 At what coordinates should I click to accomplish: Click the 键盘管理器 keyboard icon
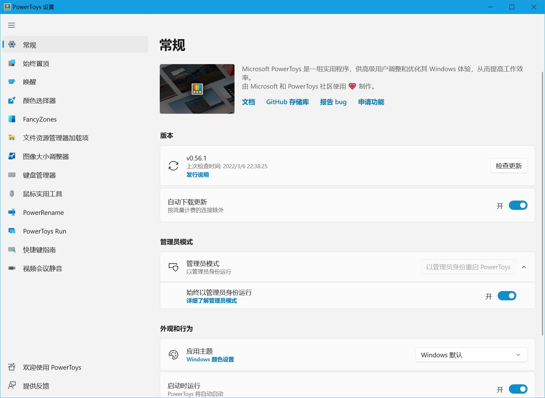(12, 175)
